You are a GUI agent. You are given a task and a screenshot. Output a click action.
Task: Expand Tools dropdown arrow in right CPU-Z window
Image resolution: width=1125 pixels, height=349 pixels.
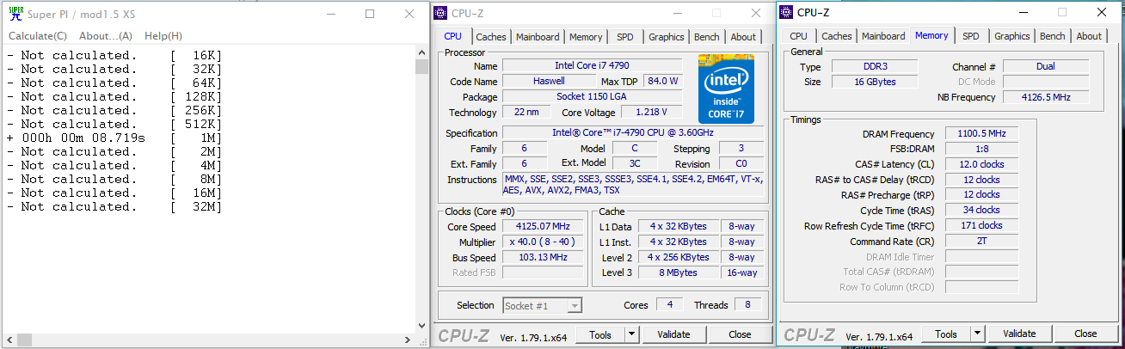[978, 334]
